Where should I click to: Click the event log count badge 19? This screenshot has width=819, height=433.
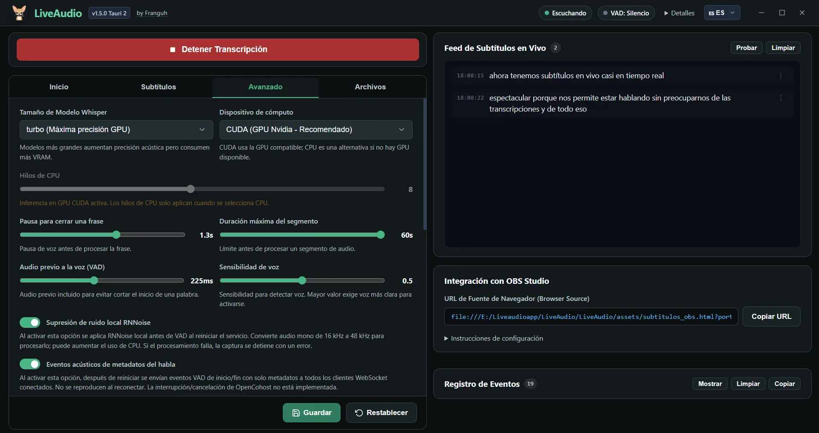pyautogui.click(x=530, y=384)
